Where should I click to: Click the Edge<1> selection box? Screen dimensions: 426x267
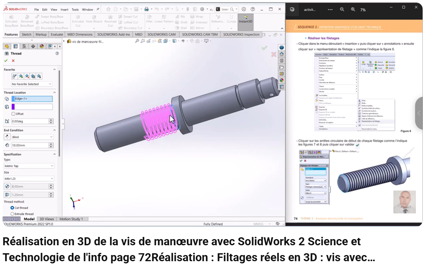coord(32,99)
